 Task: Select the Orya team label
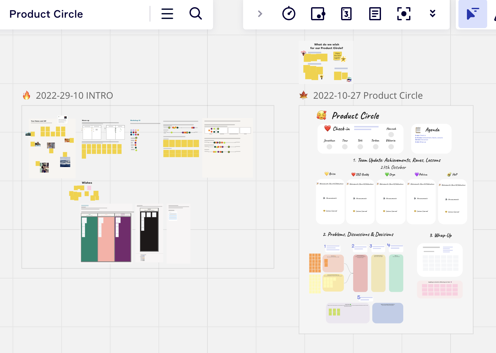coord(390,175)
